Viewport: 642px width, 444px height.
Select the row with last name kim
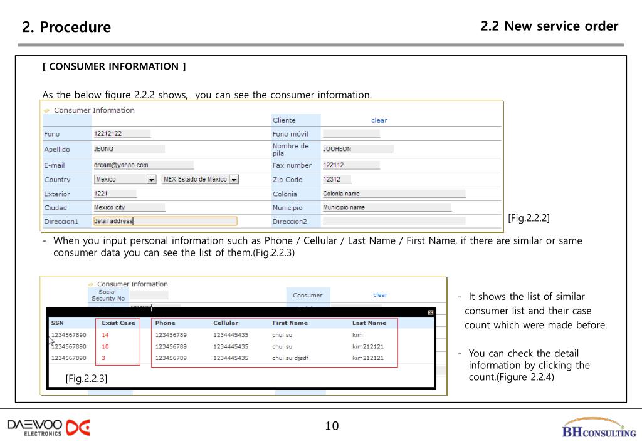[241, 335]
